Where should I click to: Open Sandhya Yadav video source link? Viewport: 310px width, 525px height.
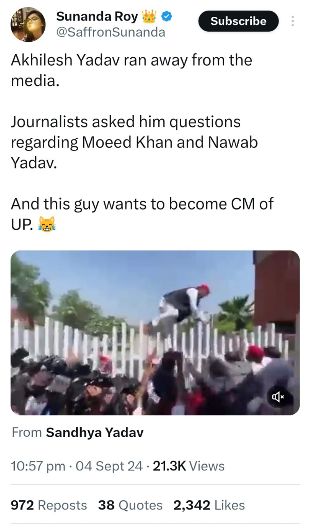95,432
